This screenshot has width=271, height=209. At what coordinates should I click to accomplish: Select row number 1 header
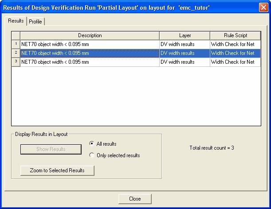16,44
